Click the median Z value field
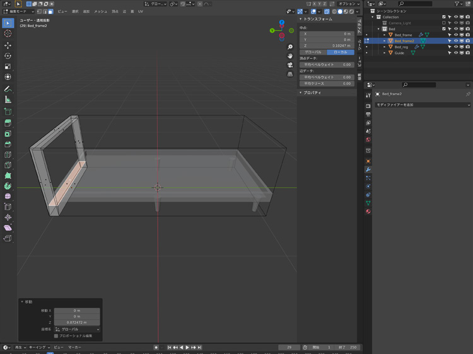 (327, 45)
